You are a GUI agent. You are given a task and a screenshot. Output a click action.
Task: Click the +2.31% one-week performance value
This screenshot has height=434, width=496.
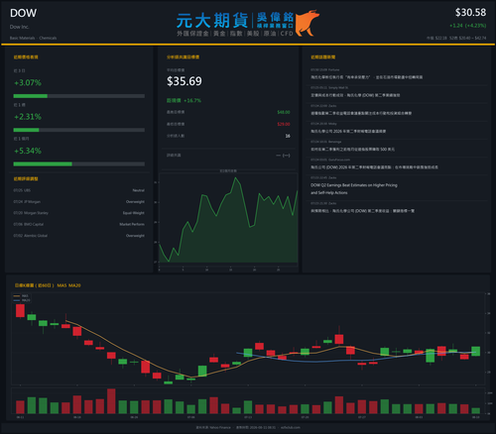tap(28, 117)
